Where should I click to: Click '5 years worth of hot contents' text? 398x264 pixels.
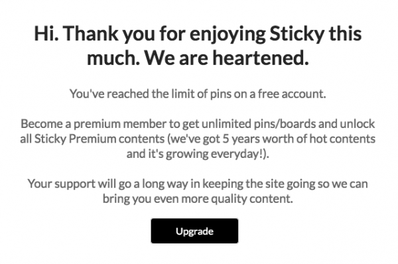[x=299, y=139]
